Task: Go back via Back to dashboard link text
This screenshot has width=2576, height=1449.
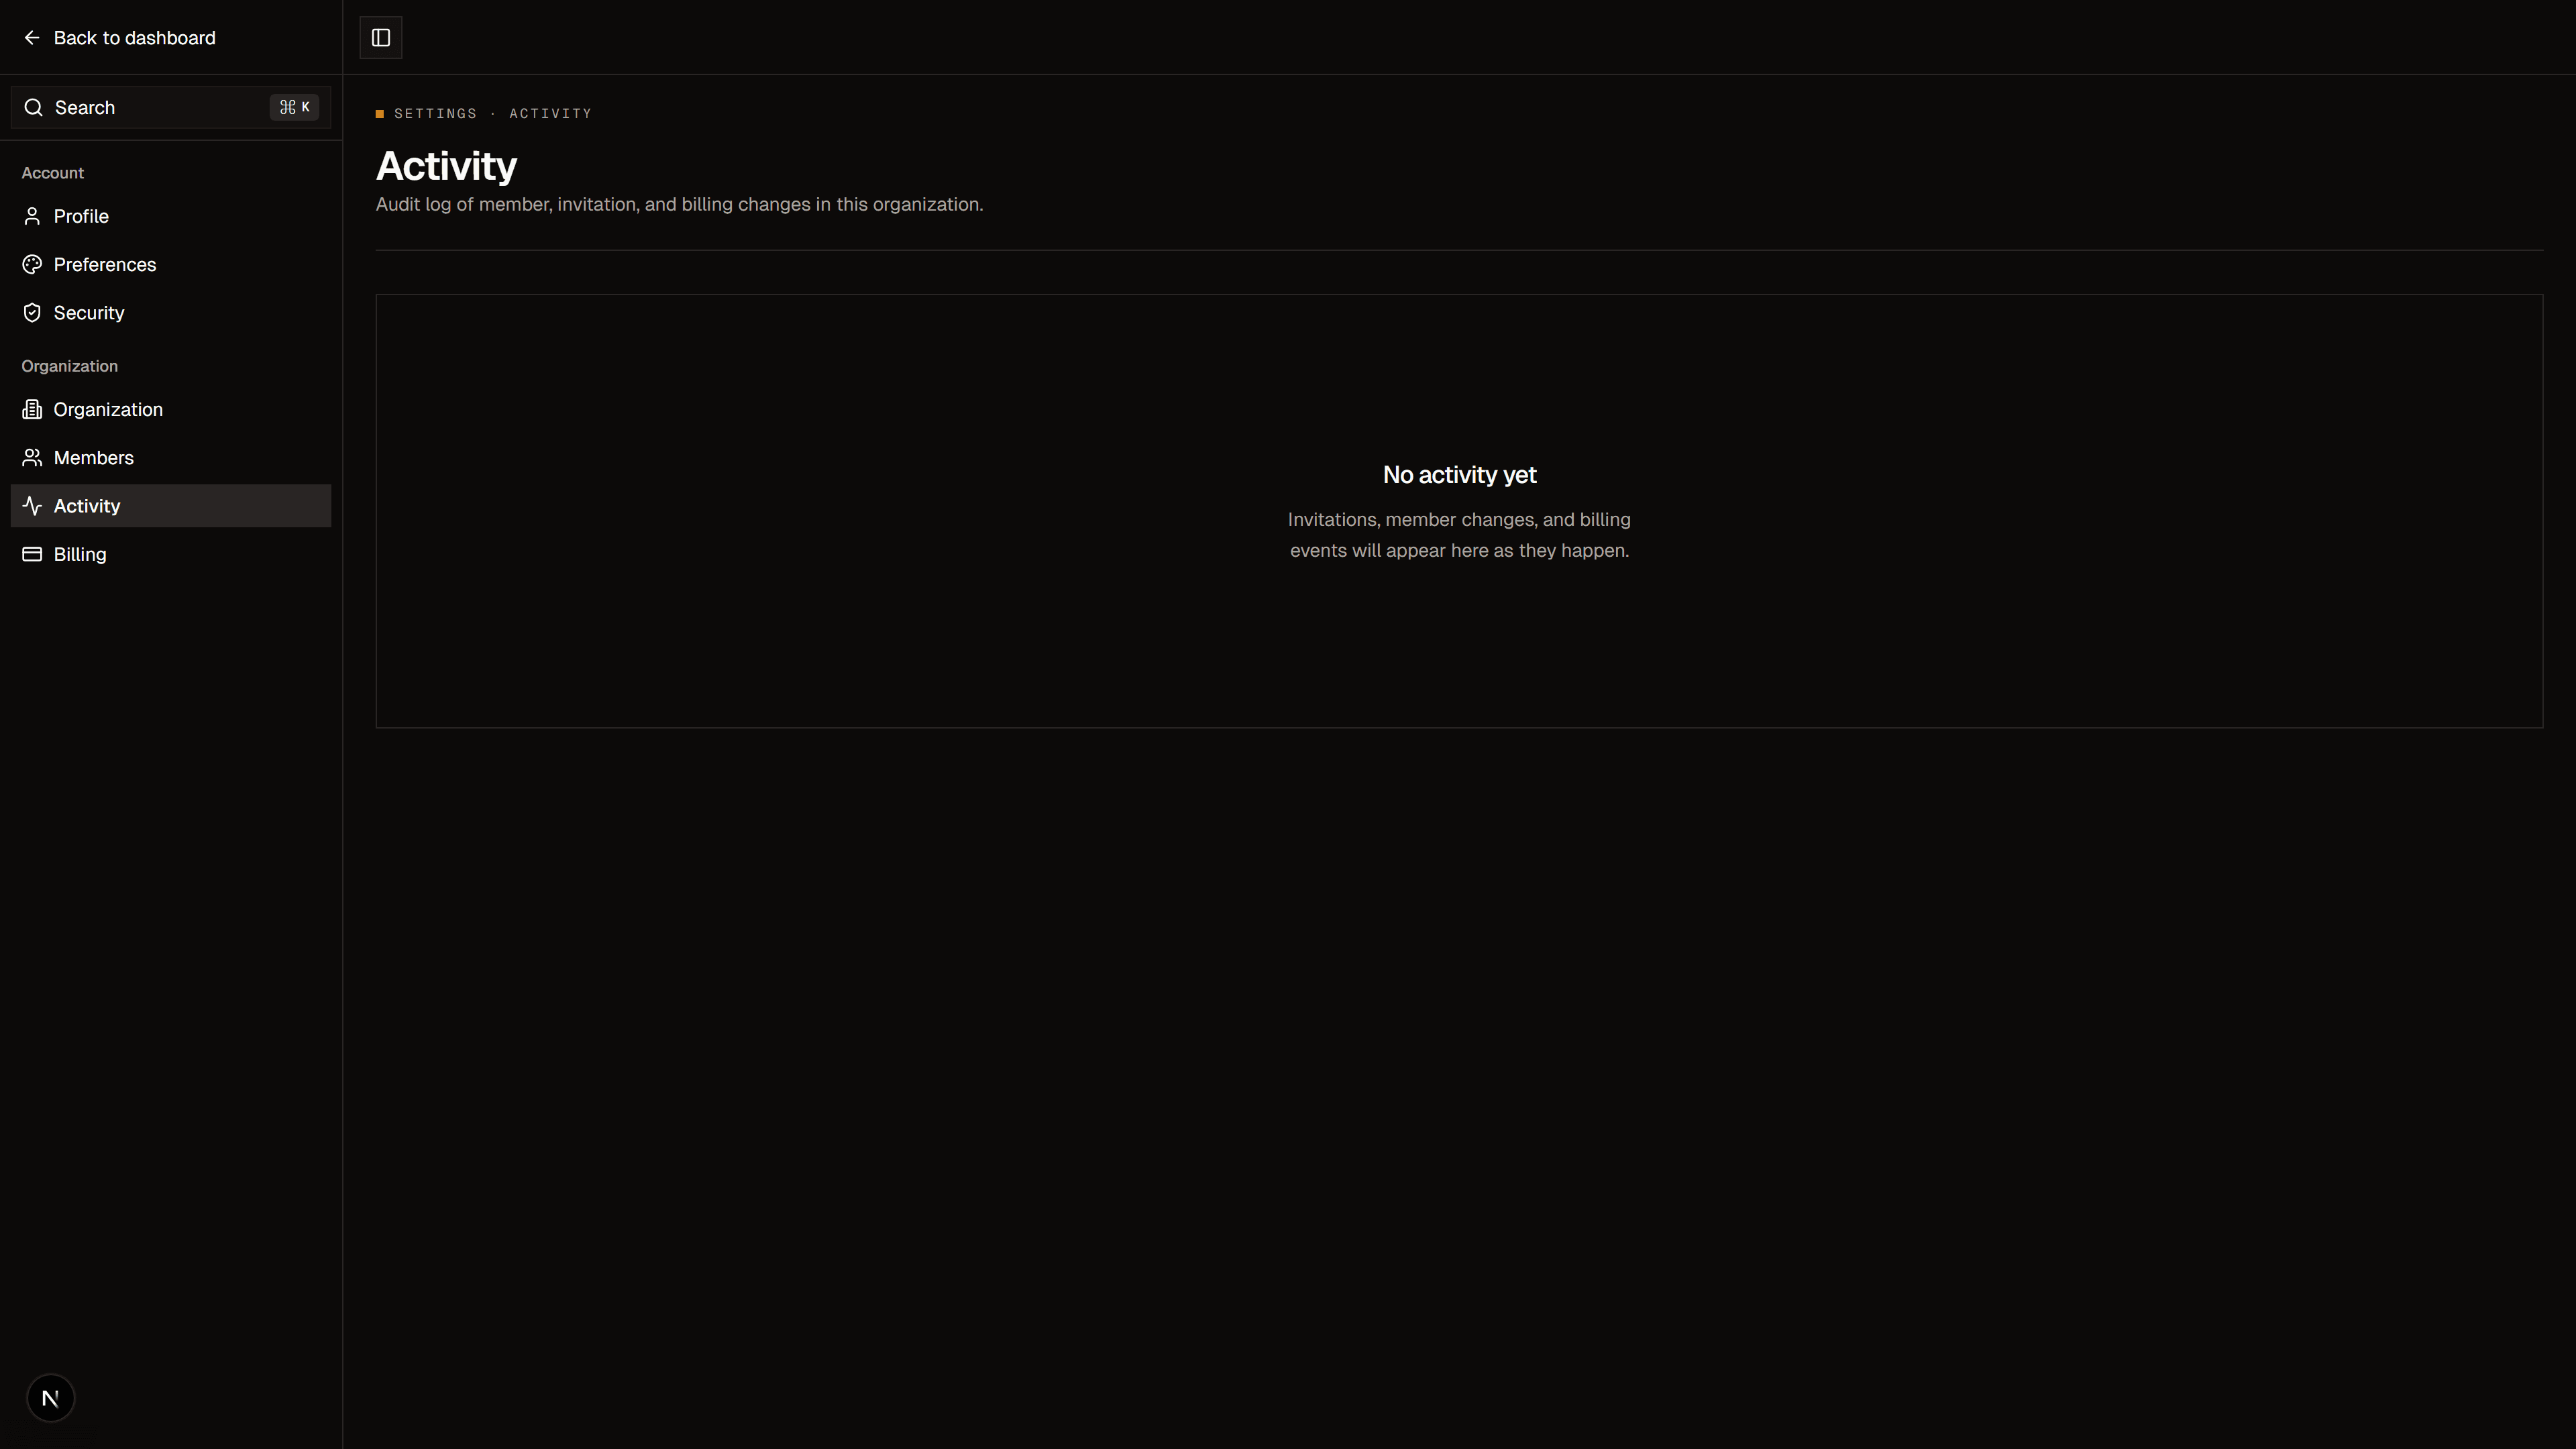Action: pos(134,38)
